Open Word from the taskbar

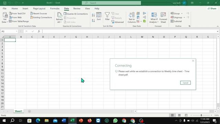(x=64, y=121)
